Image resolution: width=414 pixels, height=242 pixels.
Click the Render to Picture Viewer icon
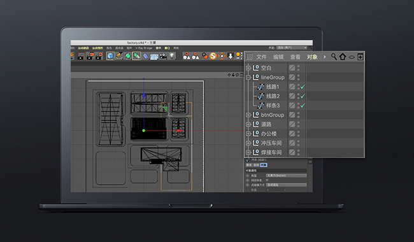(90, 56)
